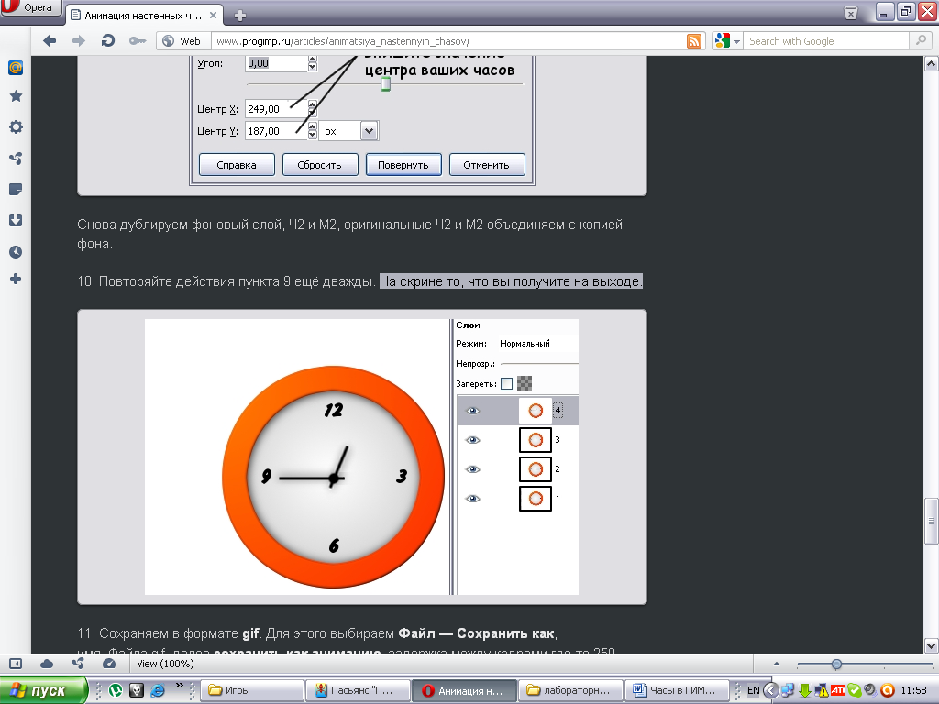Open history clock panel in sidebar
This screenshot has width=939, height=704.
tap(16, 252)
